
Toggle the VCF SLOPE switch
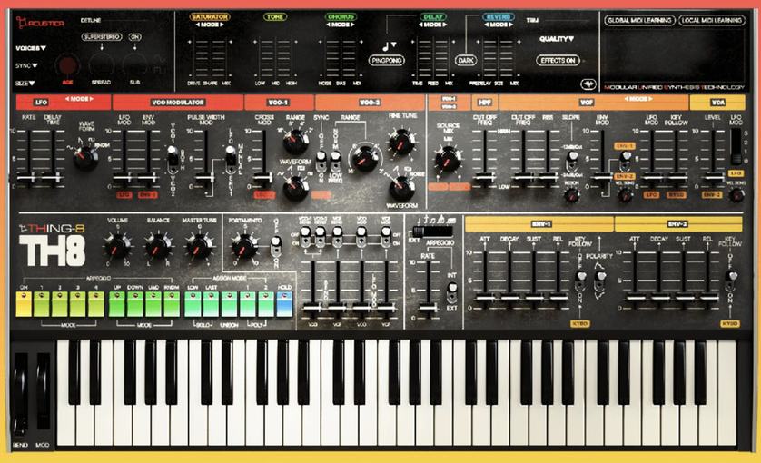pyautogui.click(x=572, y=161)
